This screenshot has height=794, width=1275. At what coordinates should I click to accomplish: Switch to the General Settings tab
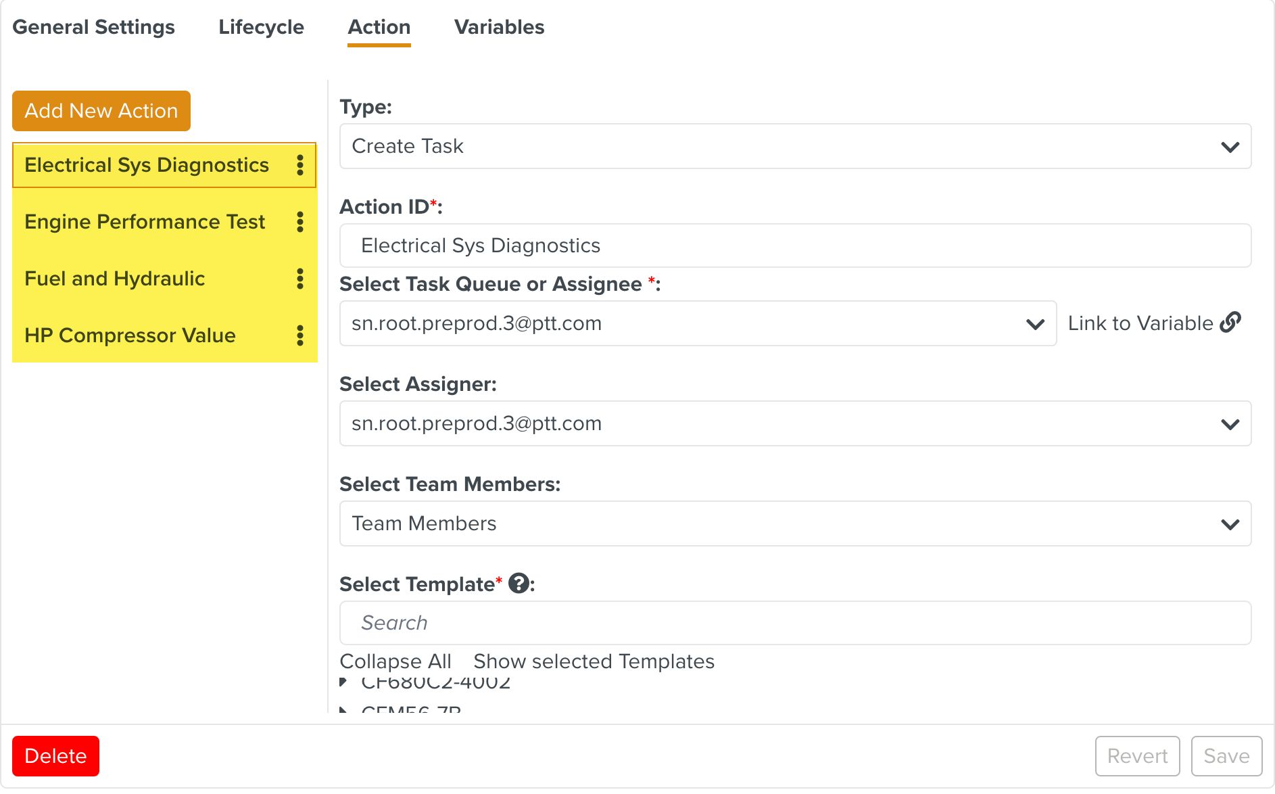[x=94, y=27]
